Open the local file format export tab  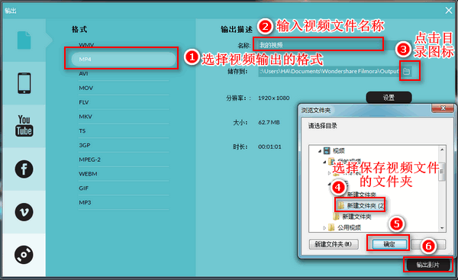24,40
